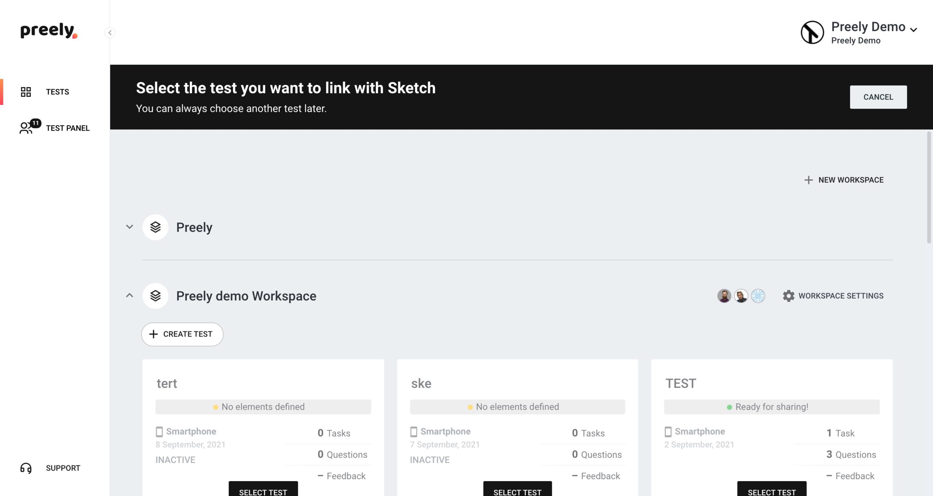933x496 pixels.
Task: Select the ske test
Action: tap(518, 489)
